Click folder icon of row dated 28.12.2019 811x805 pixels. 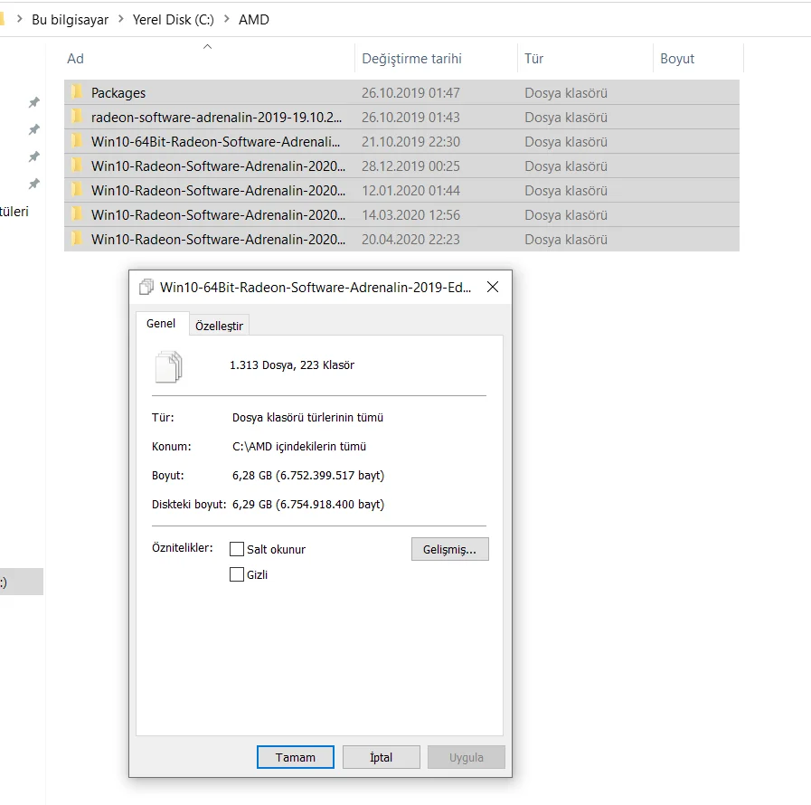point(77,166)
